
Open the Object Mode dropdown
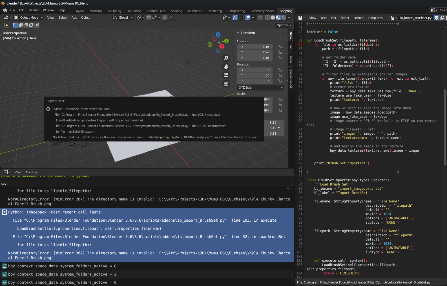(x=29, y=18)
